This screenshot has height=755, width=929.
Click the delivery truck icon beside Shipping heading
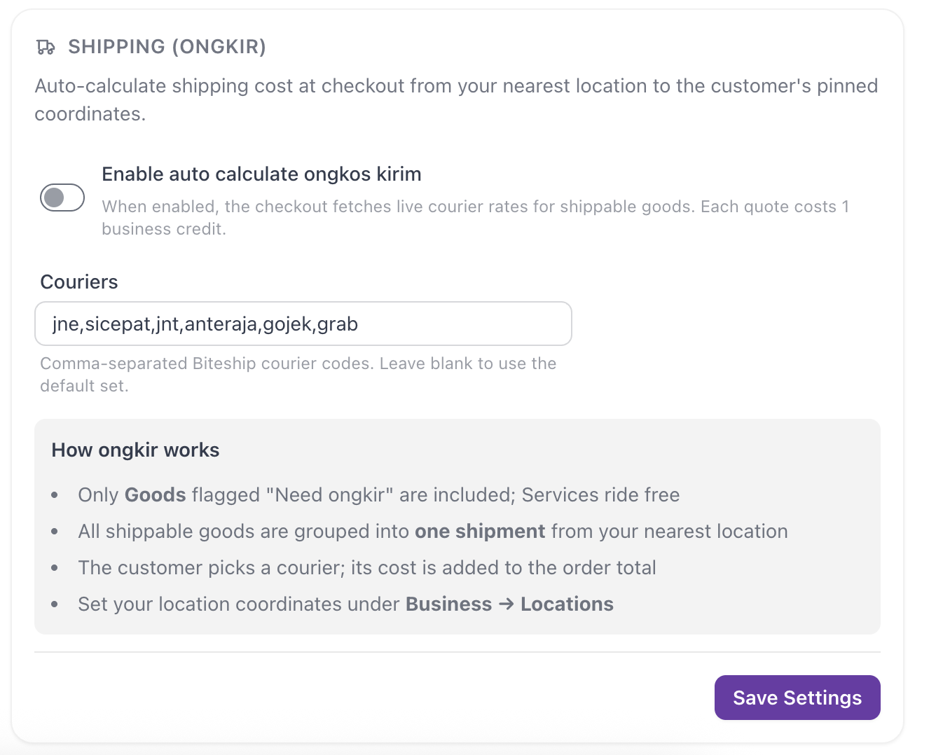[46, 47]
